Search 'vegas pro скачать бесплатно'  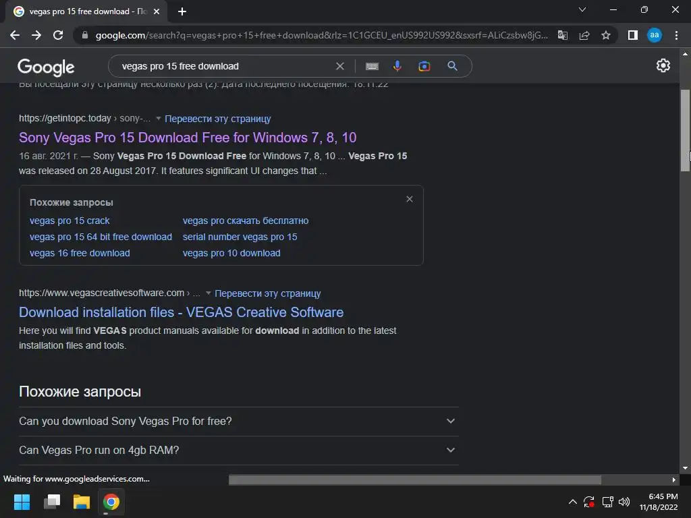[x=246, y=221]
